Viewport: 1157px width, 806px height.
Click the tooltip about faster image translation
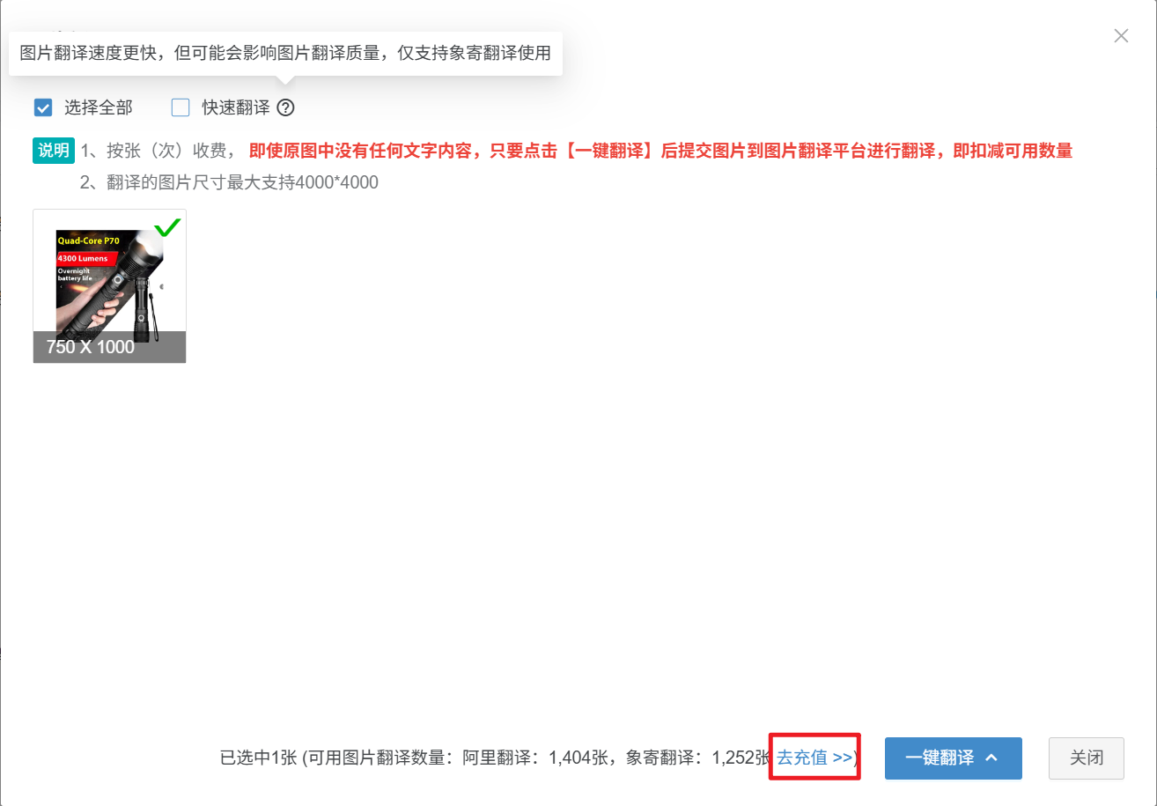click(x=285, y=54)
